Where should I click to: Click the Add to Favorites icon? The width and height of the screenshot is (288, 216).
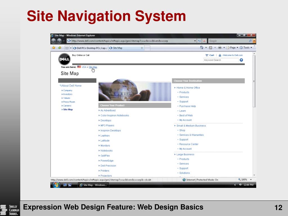(x=60, y=48)
